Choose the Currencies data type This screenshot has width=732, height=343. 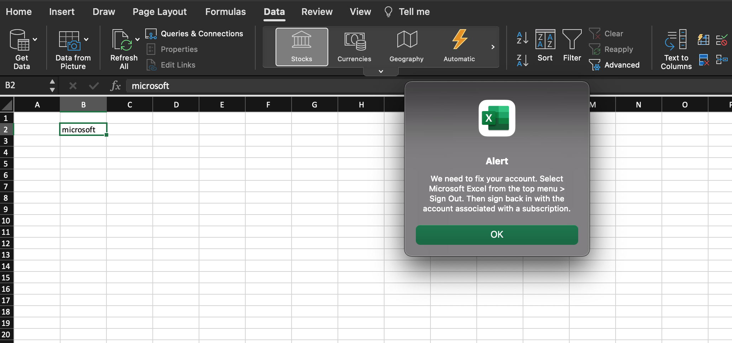pos(355,47)
